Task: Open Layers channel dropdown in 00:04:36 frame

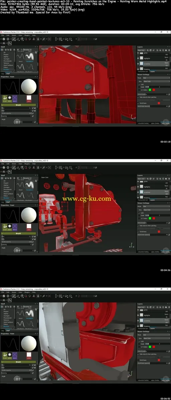Action: pyautogui.click(x=142, y=179)
